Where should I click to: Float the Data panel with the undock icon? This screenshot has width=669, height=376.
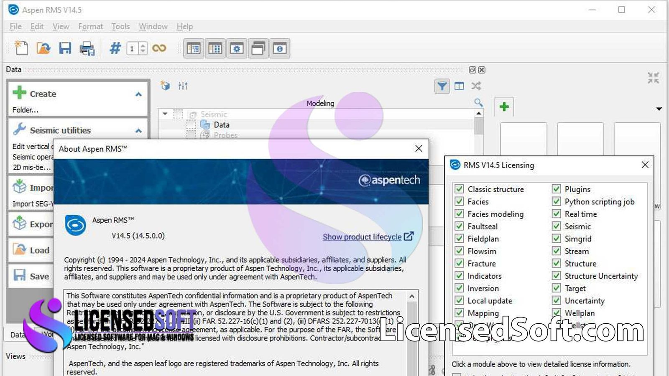[x=472, y=70]
